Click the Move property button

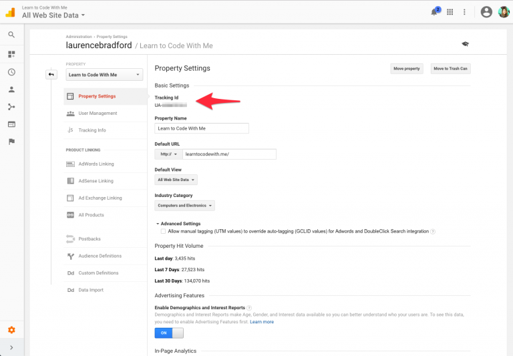coord(406,69)
